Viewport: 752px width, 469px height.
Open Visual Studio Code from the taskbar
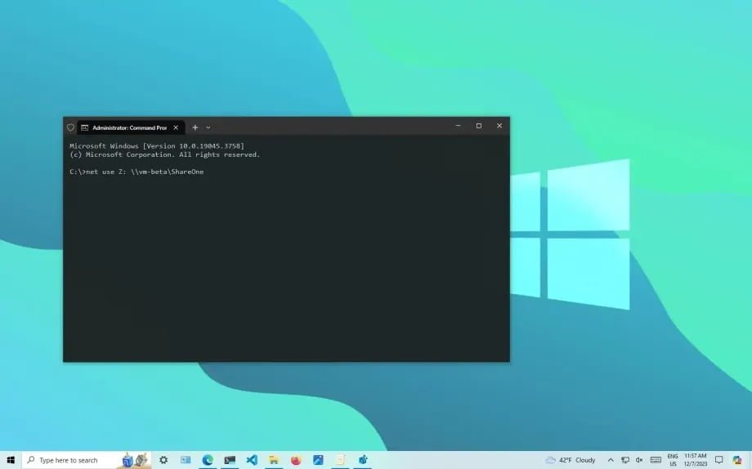click(252, 460)
